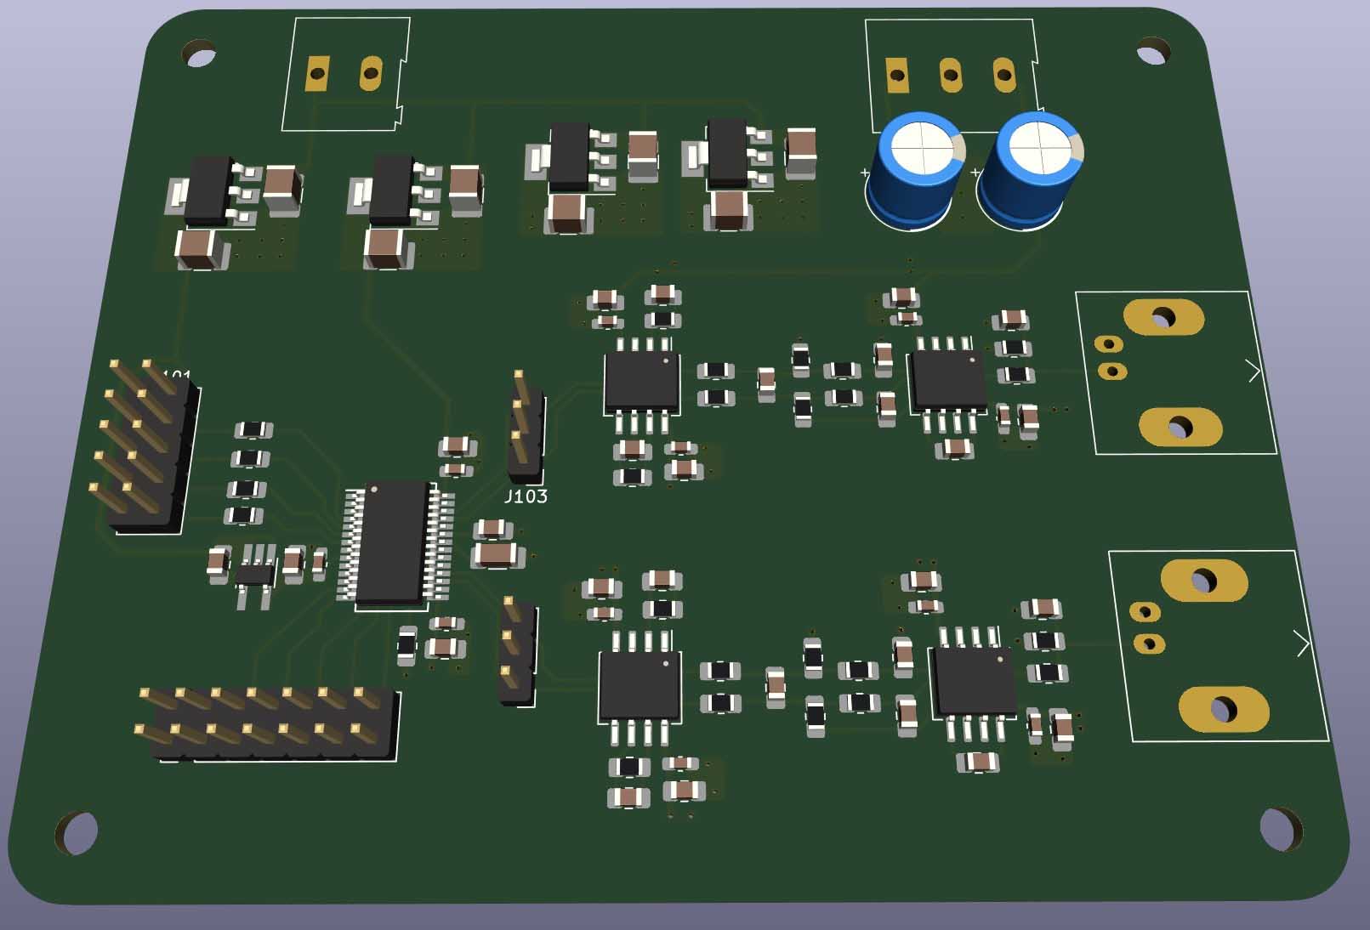Screen dimensions: 1370x930
Task: Click the bottom-left mounting hole
Action: [x=77, y=832]
